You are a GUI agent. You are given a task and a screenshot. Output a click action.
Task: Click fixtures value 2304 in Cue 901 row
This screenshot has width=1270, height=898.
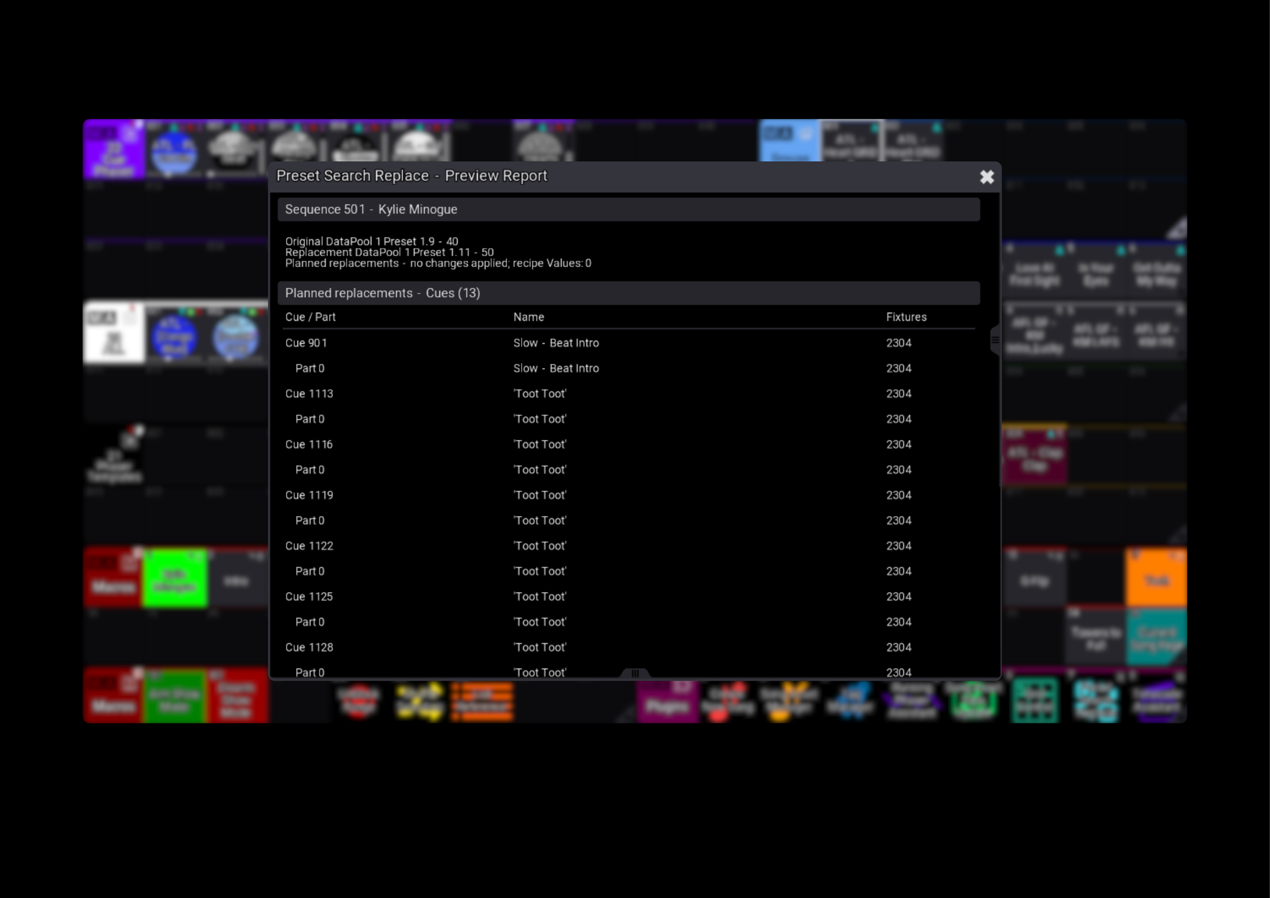tap(898, 343)
